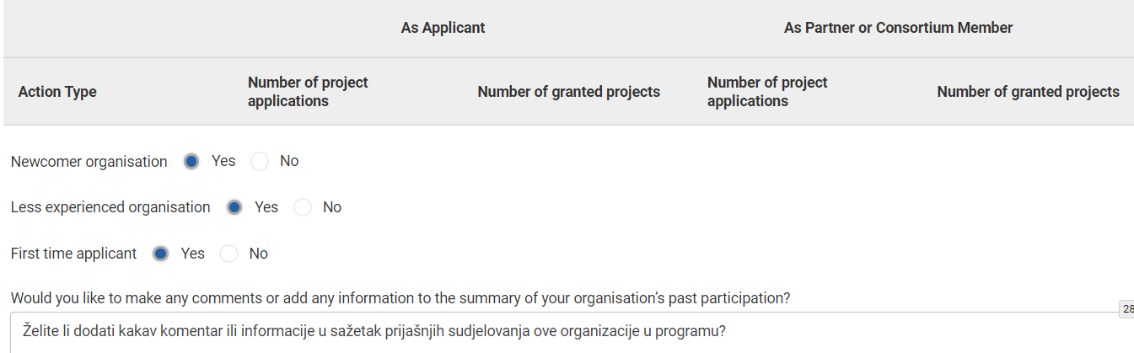The width and height of the screenshot is (1134, 353).
Task: Click the Less experienced organisation label
Action: [x=110, y=207]
